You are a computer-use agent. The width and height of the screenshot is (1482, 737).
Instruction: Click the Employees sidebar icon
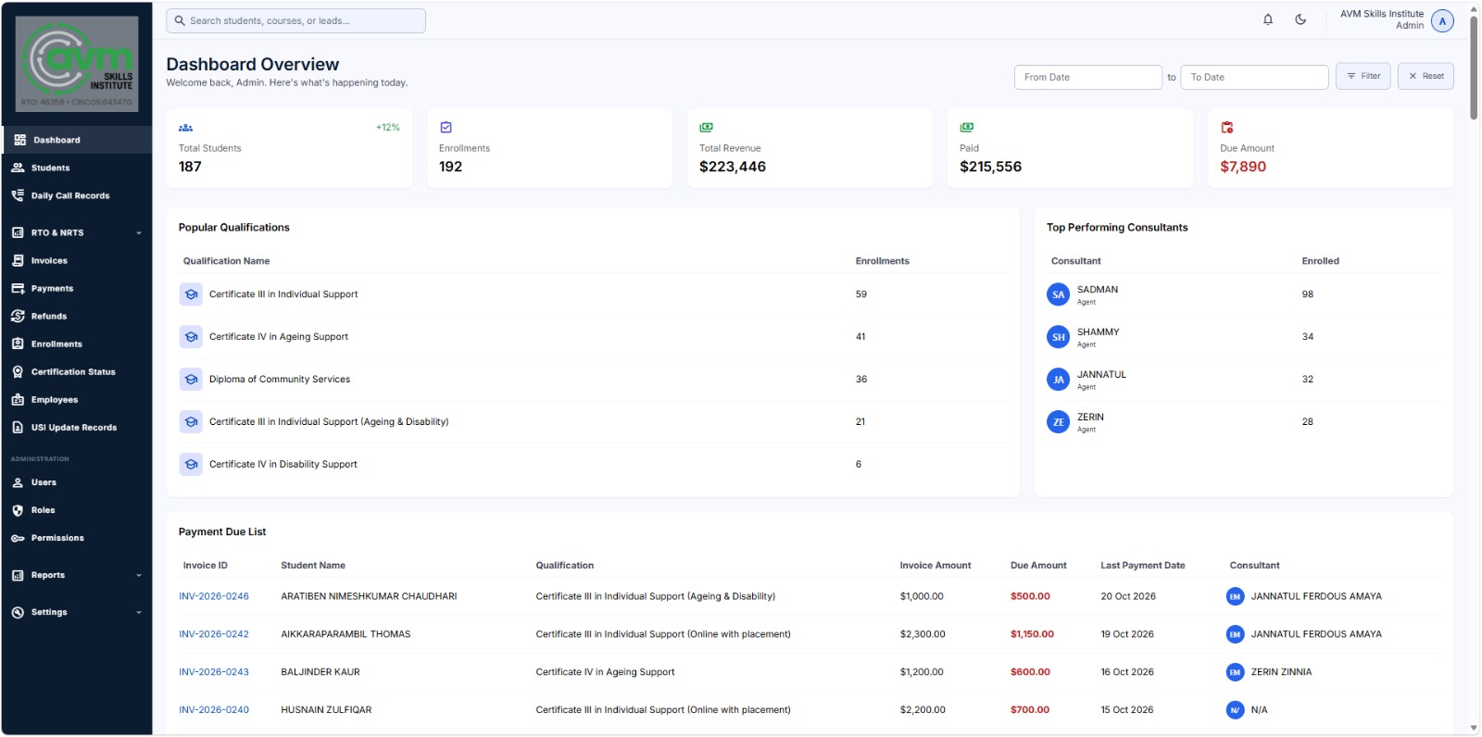[18, 399]
